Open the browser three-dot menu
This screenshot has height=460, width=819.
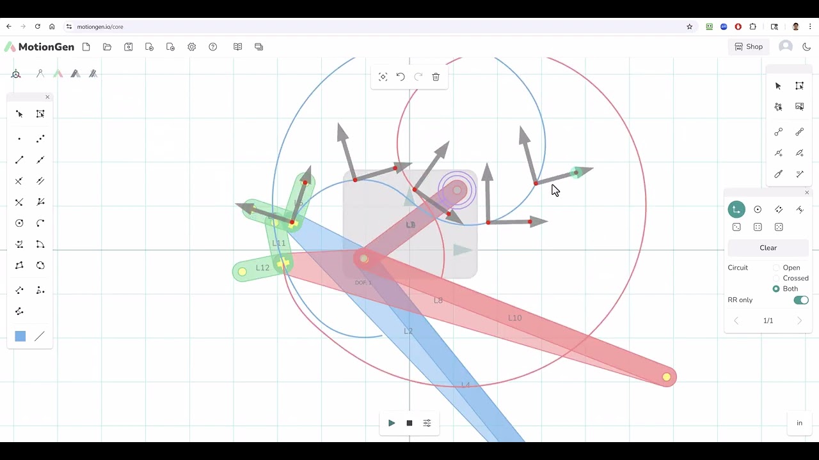click(810, 26)
